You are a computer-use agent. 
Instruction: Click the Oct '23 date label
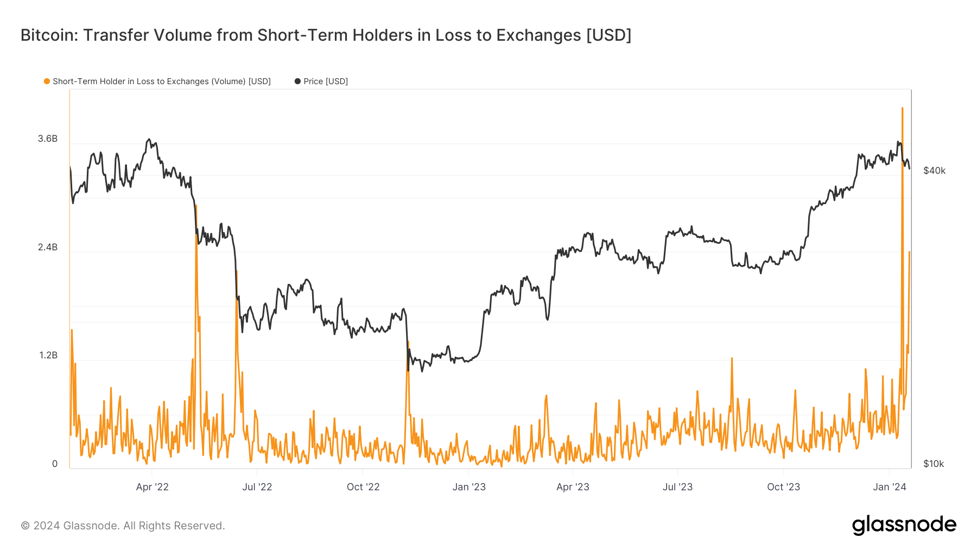(783, 487)
